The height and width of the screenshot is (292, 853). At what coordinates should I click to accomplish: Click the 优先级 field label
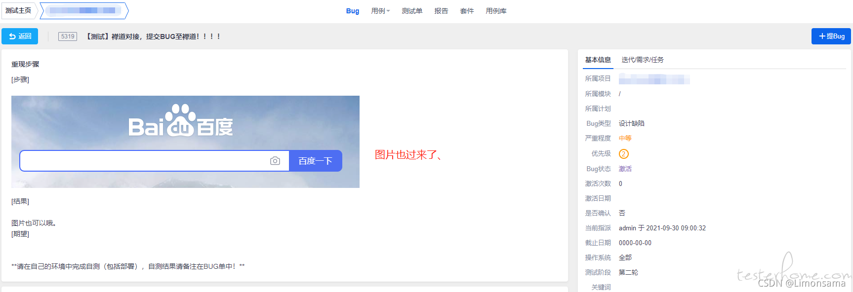click(x=602, y=153)
